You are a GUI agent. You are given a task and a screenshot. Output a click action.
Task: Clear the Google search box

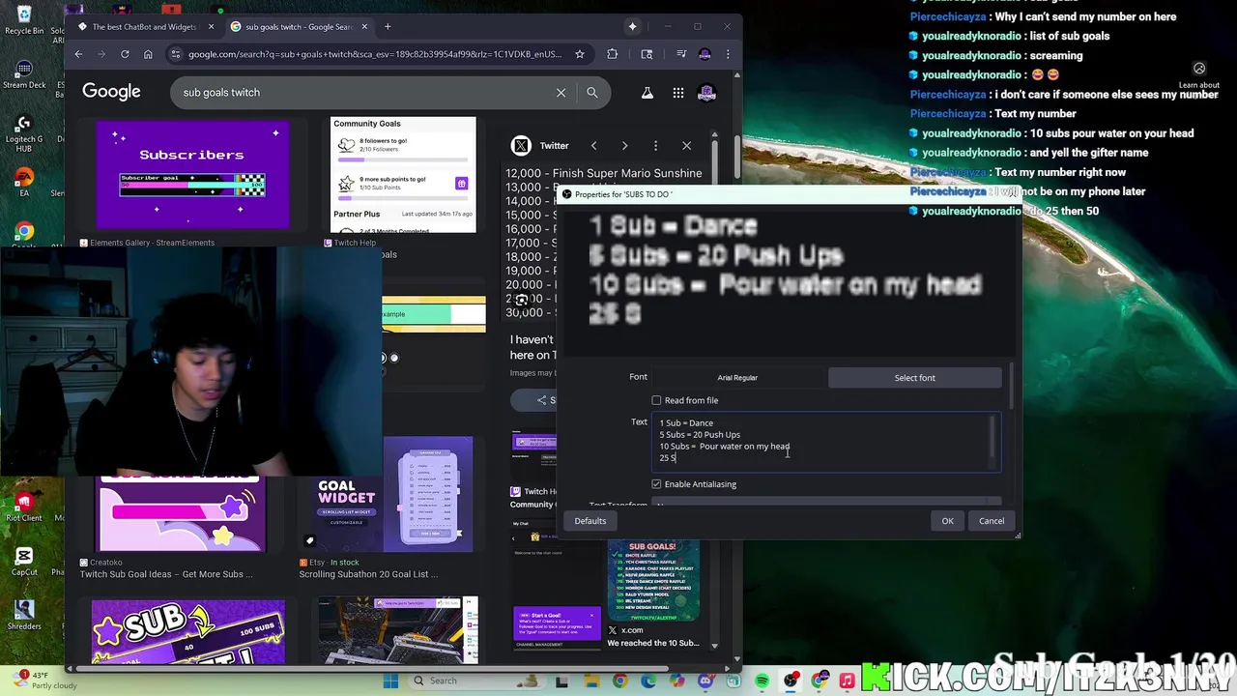pos(561,93)
